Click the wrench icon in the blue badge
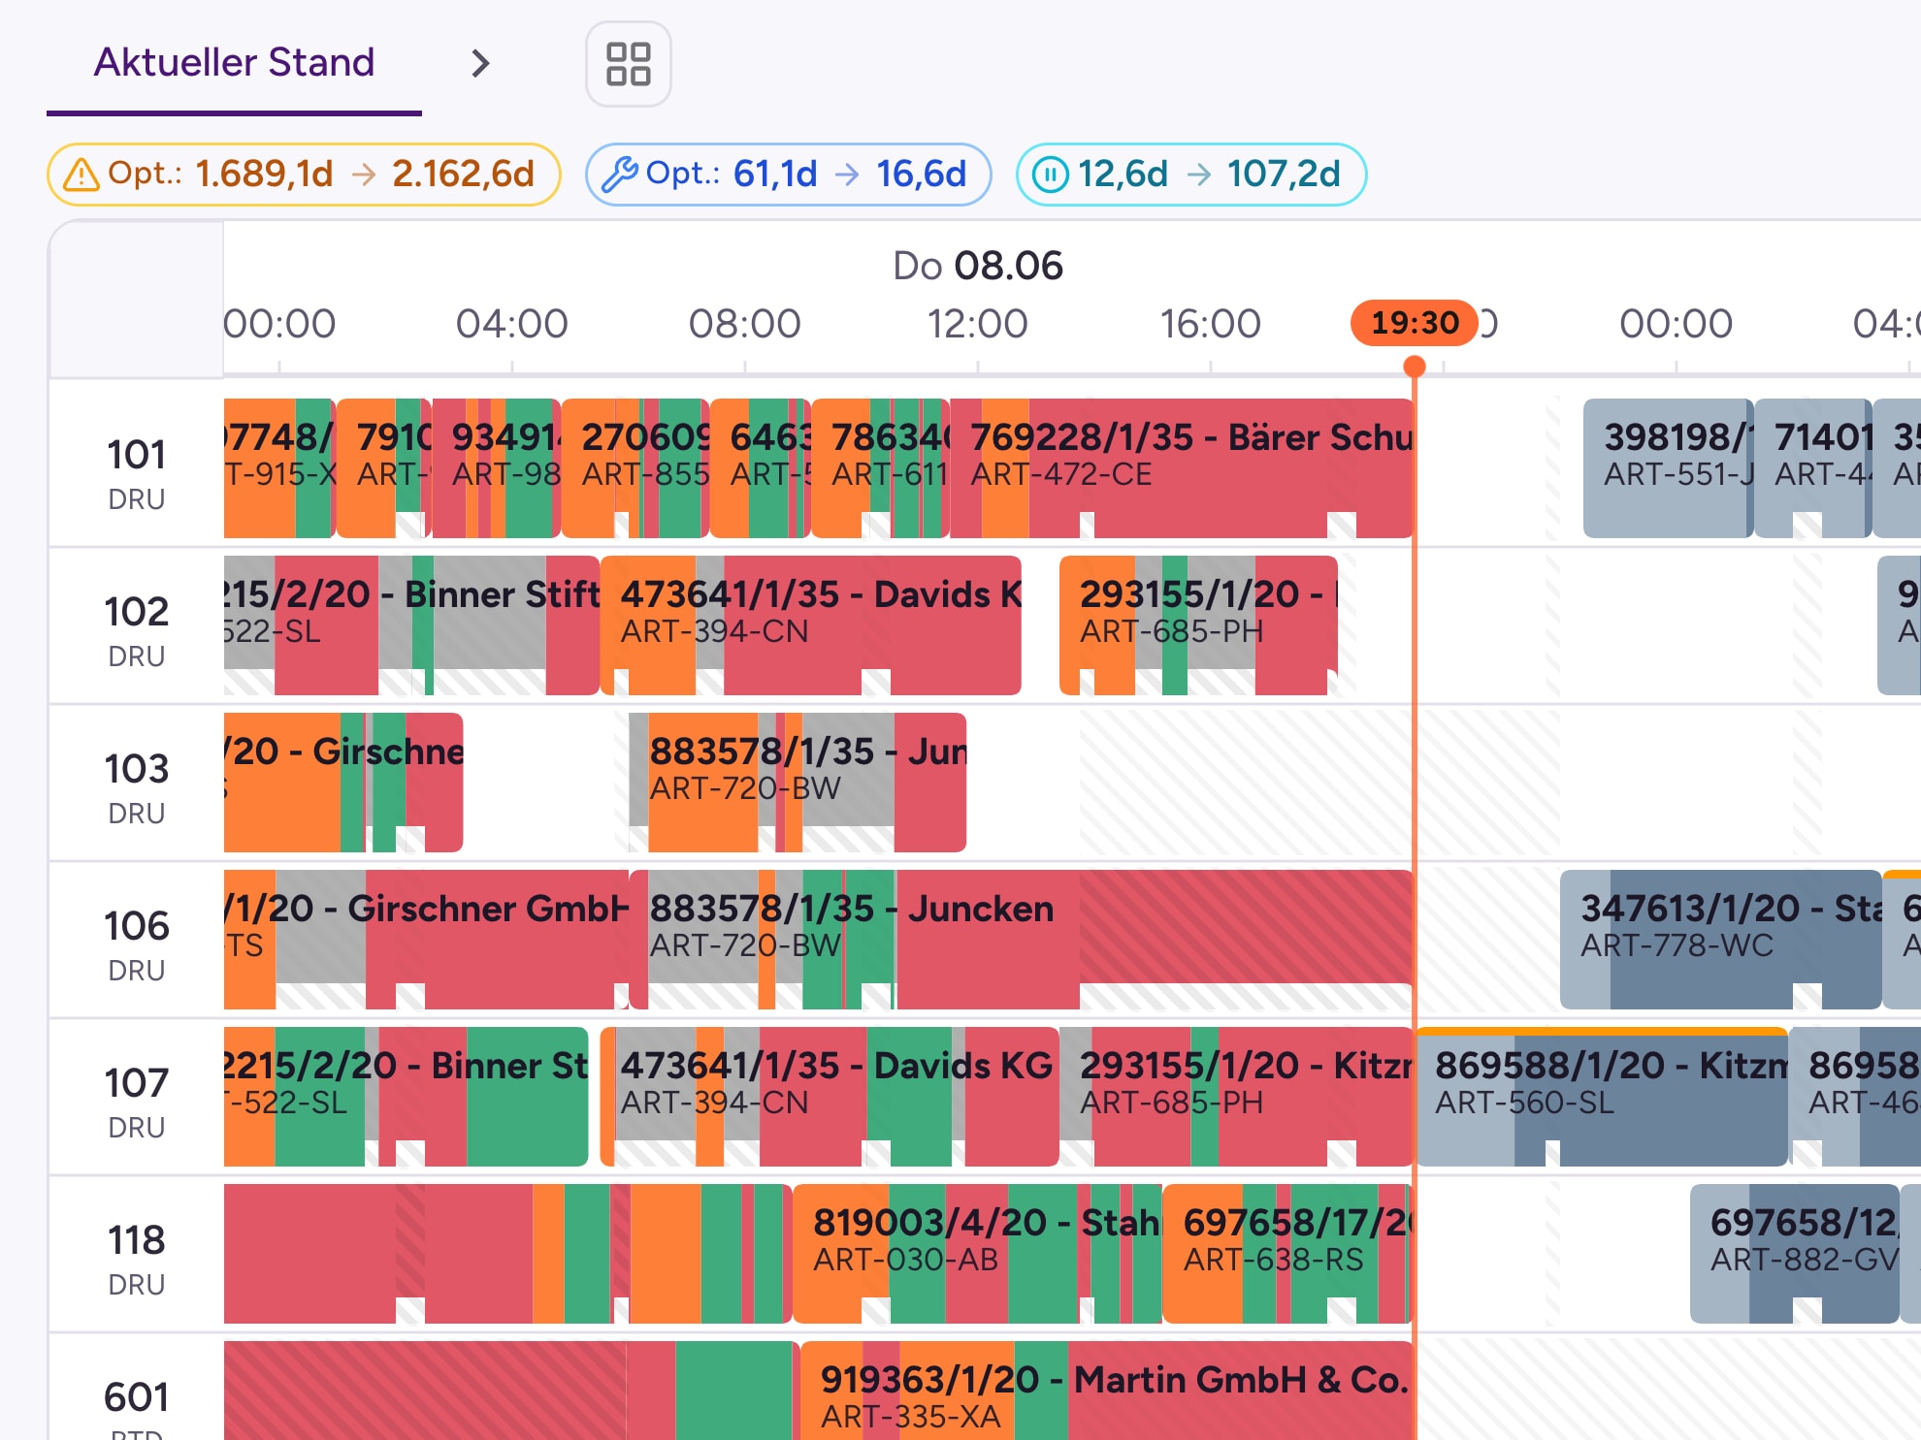The image size is (1921, 1440). (x=619, y=175)
